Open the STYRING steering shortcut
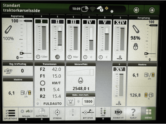 [57, 114]
